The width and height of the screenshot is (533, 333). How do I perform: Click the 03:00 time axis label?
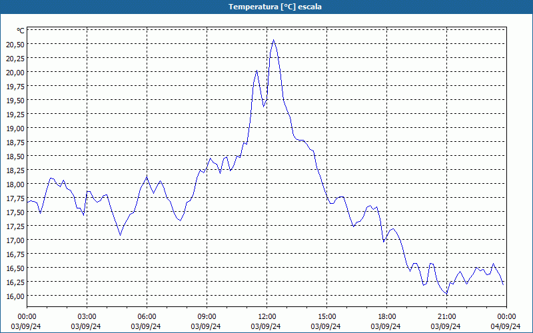87,317
